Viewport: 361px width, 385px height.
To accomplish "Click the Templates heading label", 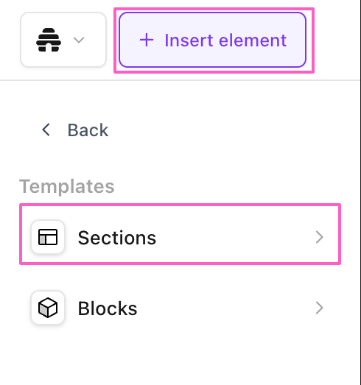I will (x=67, y=186).
